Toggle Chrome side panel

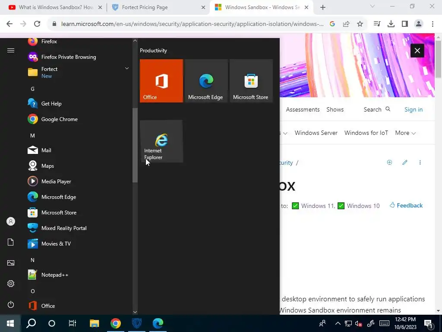pos(405,24)
